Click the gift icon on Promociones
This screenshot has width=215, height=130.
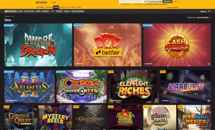click(x=6, y=11)
